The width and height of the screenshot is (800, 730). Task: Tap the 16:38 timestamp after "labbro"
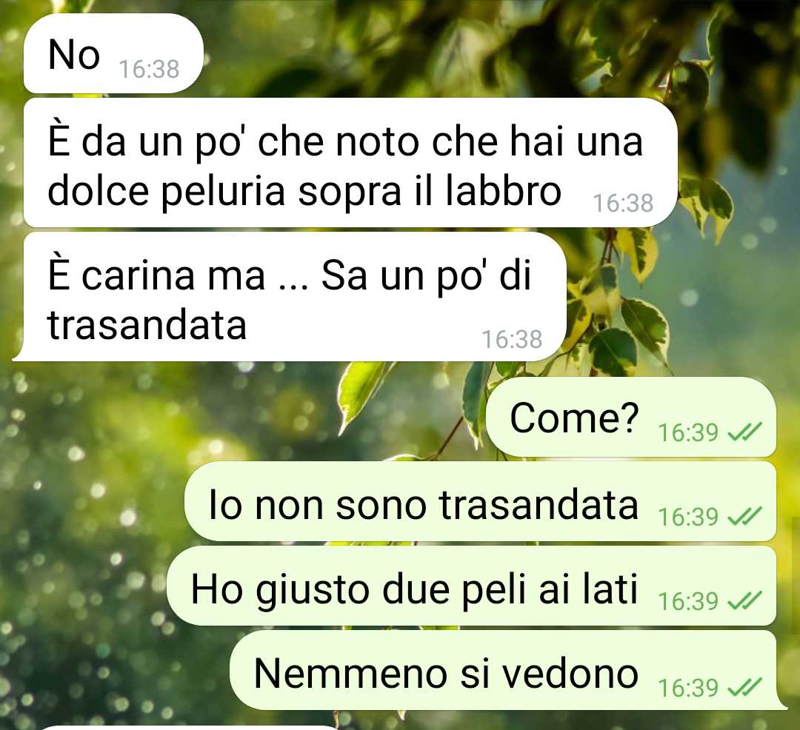623,203
